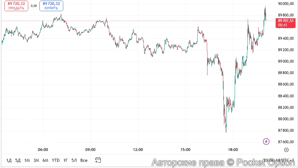Image resolution: width=298 pixels, height=168 pixels.
Task: Open chart settings hexagon icon
Action: (286, 150)
